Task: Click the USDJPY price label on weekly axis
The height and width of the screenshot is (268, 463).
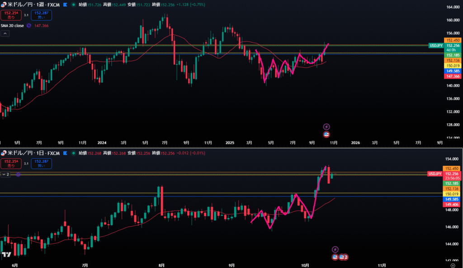Action: point(435,46)
